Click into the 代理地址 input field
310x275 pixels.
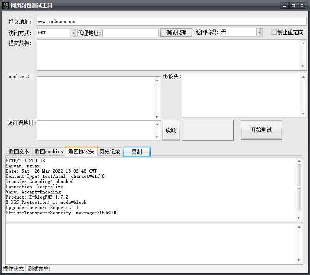pos(130,33)
